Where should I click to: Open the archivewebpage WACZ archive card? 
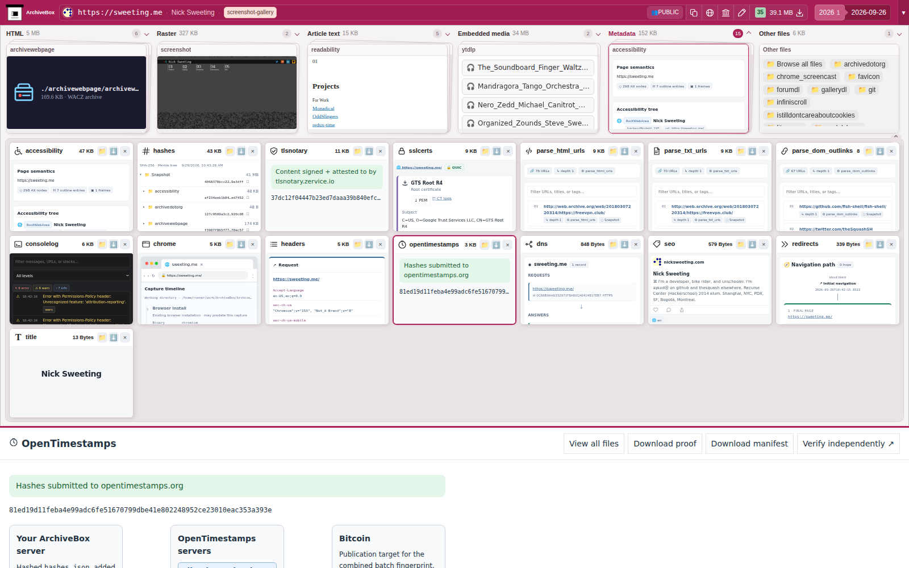click(77, 93)
